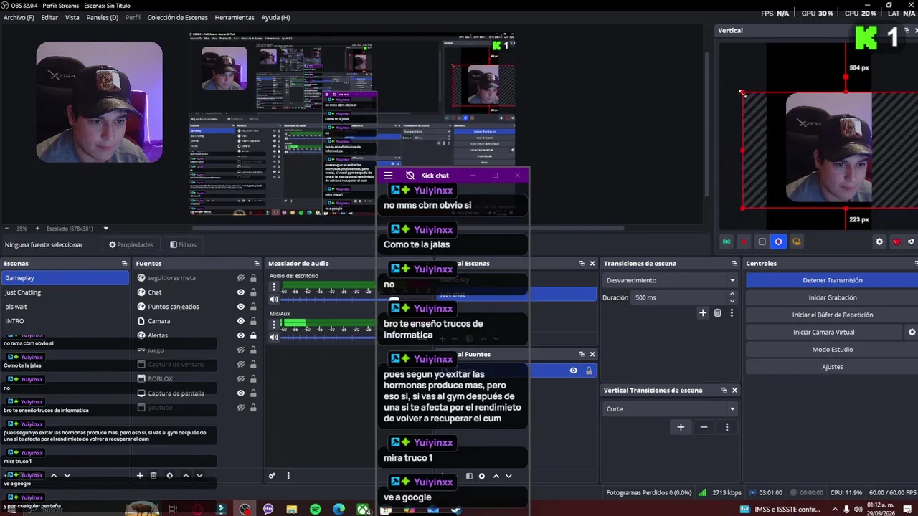This screenshot has width=918, height=516.
Task: Hide the Camara source
Action: (x=241, y=321)
